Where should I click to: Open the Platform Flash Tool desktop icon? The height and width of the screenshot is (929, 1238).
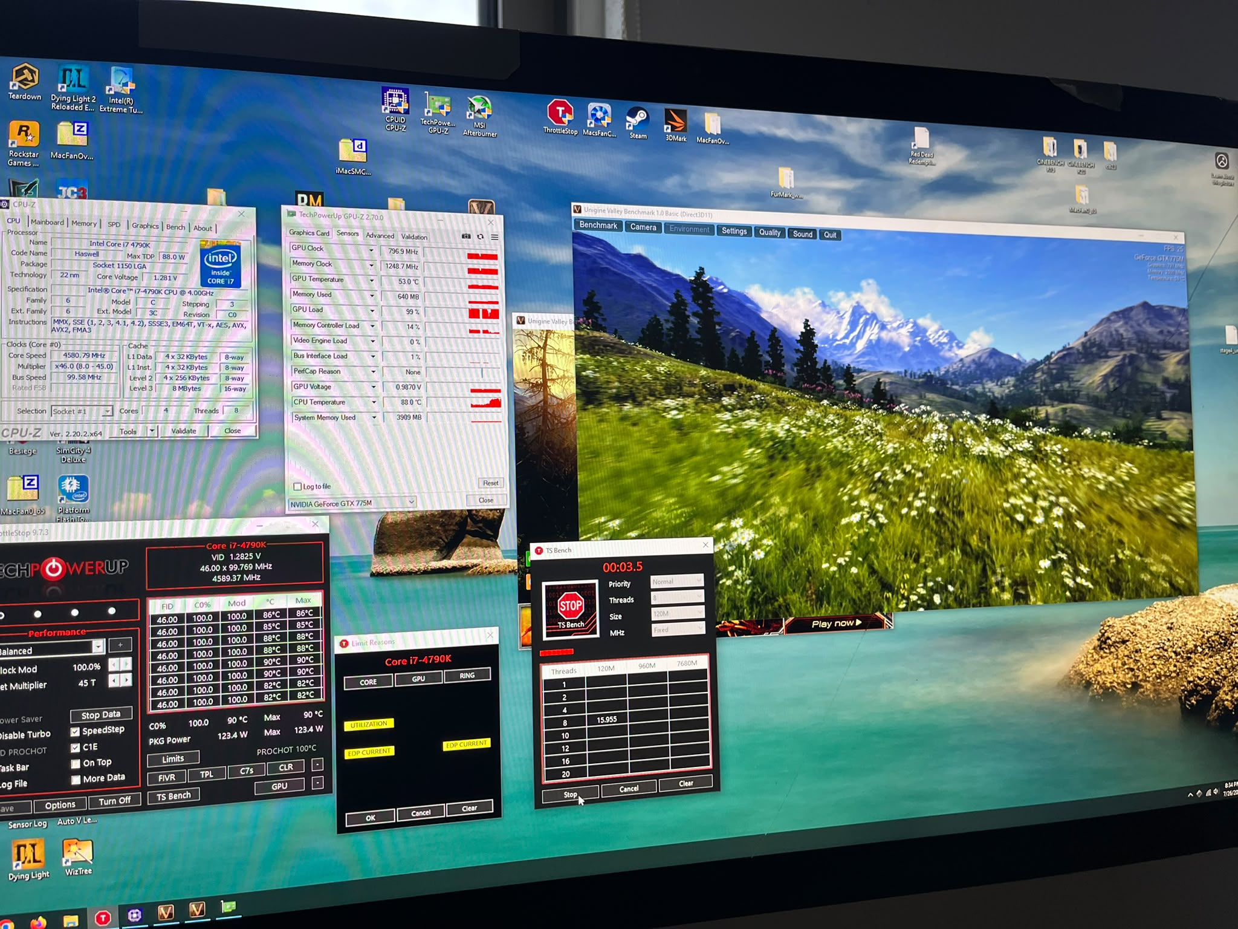(73, 499)
